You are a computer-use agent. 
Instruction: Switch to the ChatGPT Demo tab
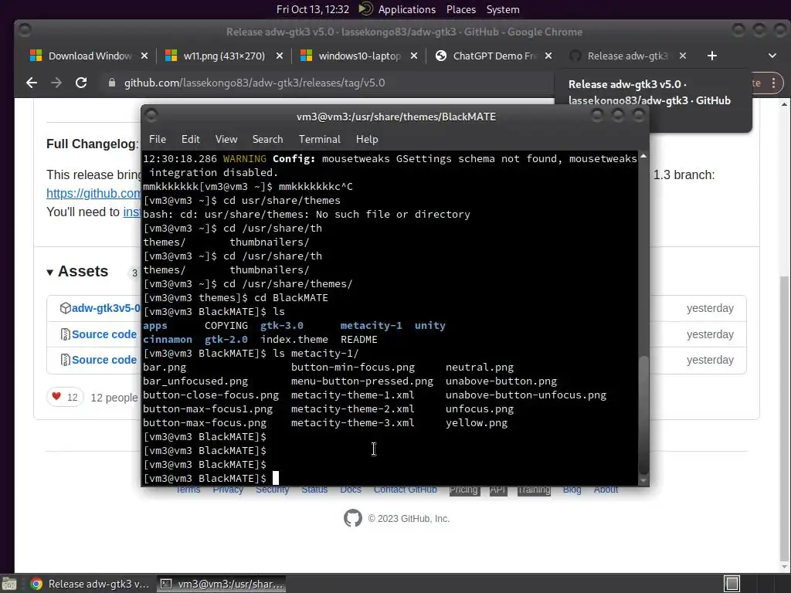click(x=494, y=56)
